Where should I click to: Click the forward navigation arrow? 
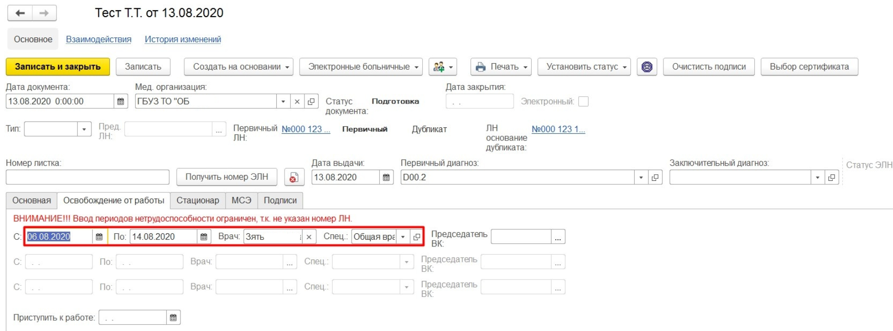click(44, 13)
